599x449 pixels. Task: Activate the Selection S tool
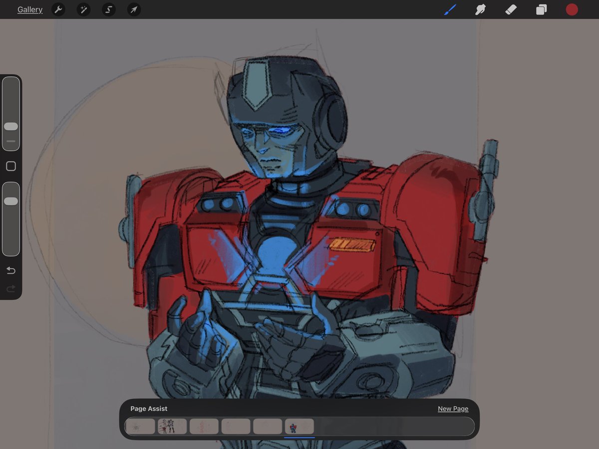pos(108,9)
